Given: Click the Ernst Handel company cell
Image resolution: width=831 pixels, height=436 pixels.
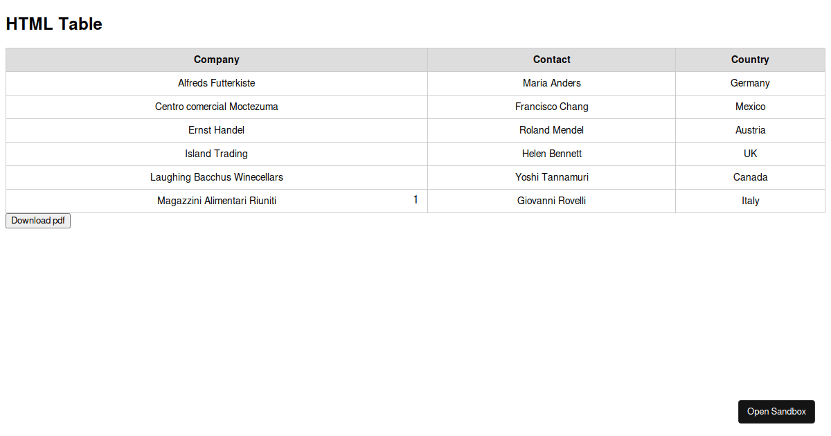Looking at the screenshot, I should (x=217, y=131).
